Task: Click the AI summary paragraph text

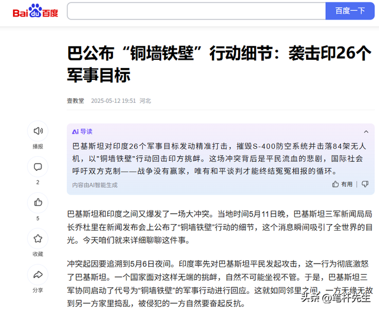Action: click(x=219, y=158)
